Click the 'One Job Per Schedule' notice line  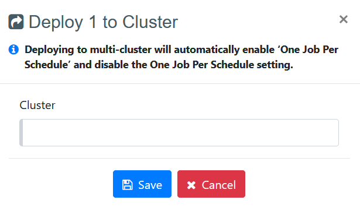coord(181,57)
